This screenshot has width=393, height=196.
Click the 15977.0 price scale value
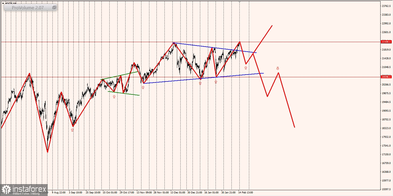(387, 181)
